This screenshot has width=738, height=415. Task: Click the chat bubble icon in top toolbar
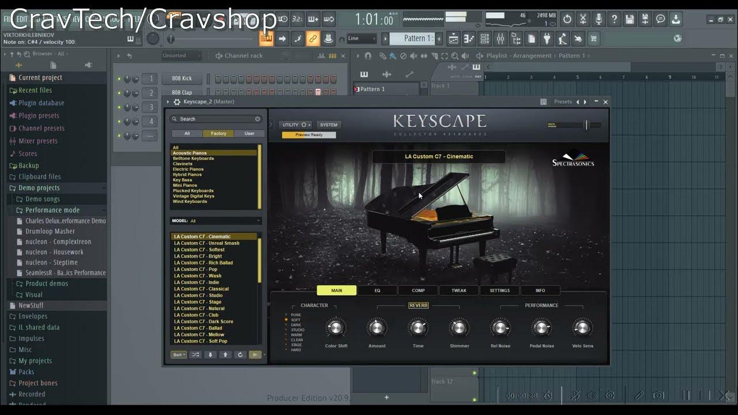click(x=660, y=19)
